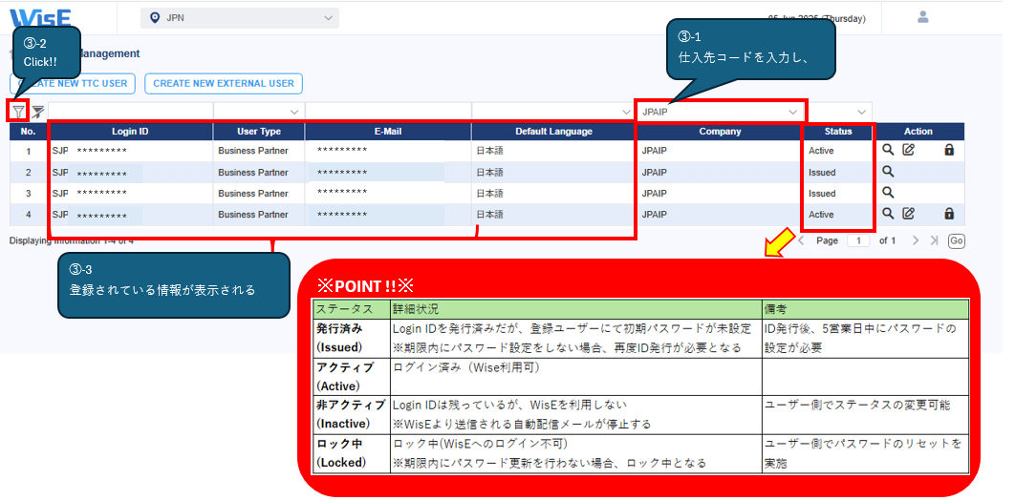Click the Action column header

(x=918, y=131)
